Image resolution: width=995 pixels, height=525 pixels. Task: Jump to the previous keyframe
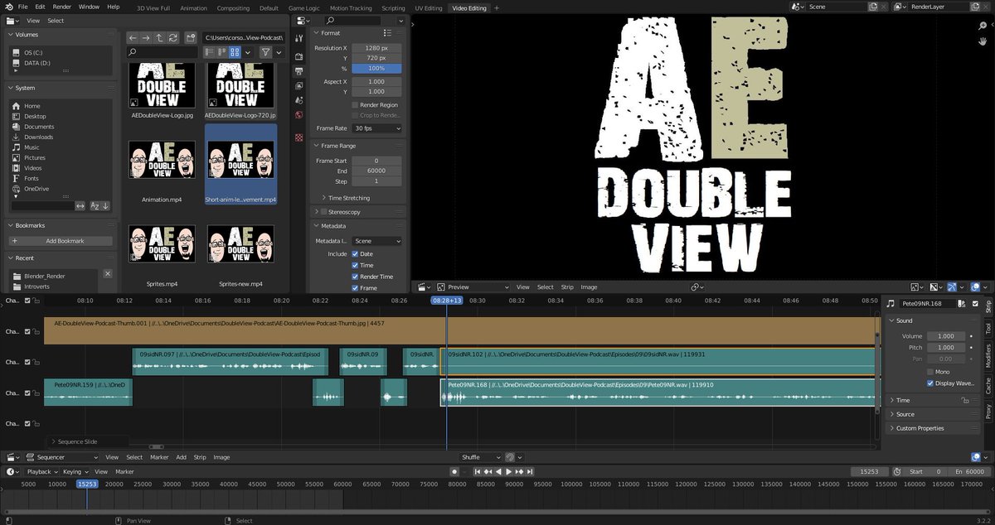coord(488,471)
